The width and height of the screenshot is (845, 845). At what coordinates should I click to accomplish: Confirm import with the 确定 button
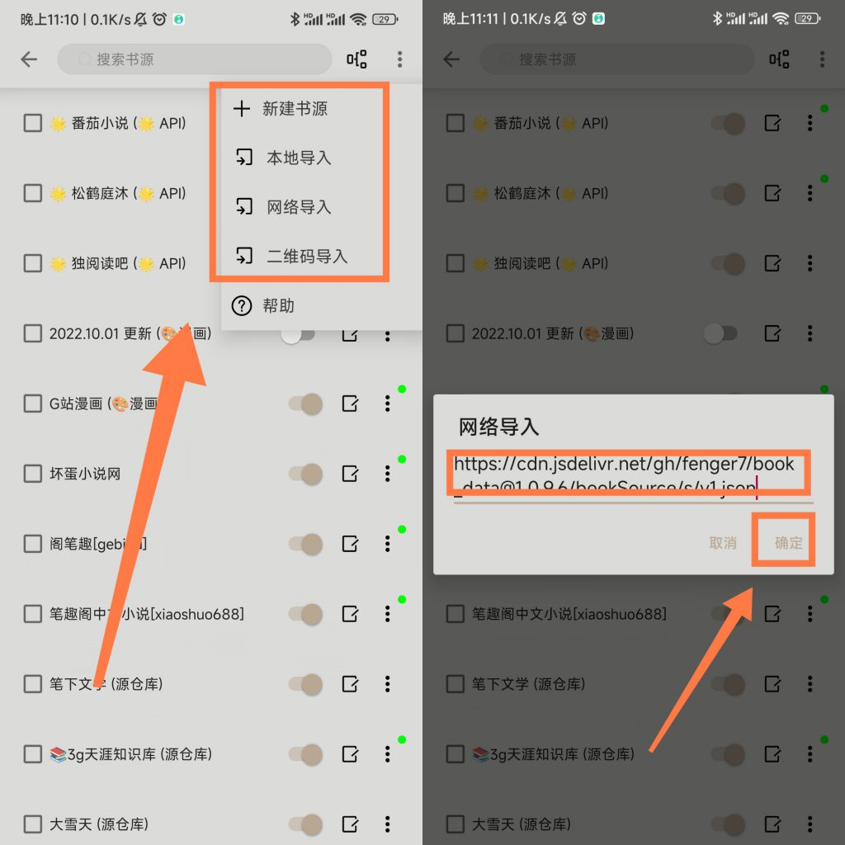pyautogui.click(x=788, y=542)
